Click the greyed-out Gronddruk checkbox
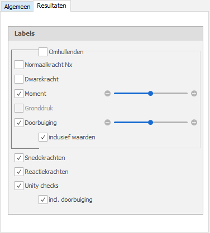The image size is (210, 233). click(19, 108)
